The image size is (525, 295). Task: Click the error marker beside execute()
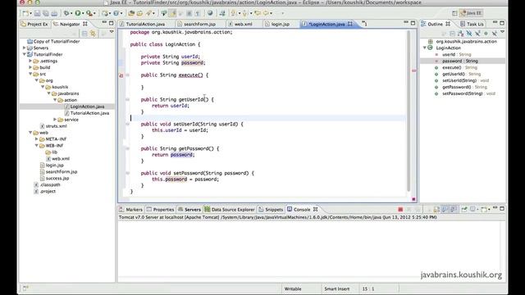click(121, 75)
